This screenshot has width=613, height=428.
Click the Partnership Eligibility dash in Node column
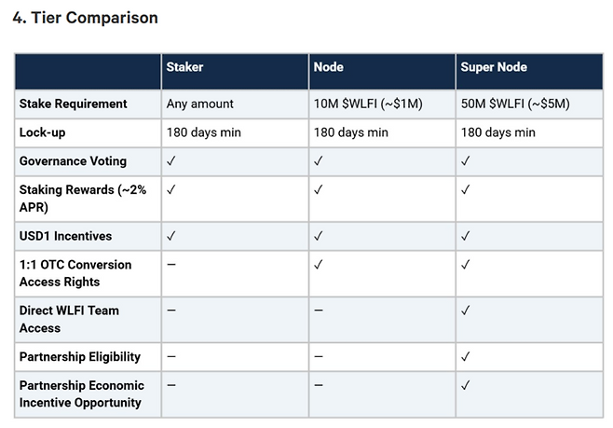pyautogui.click(x=319, y=356)
